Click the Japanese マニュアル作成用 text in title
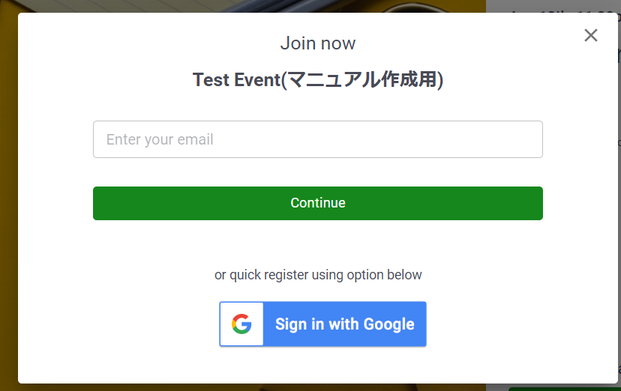Viewport: 621px width, 391px height. pyautogui.click(x=362, y=79)
